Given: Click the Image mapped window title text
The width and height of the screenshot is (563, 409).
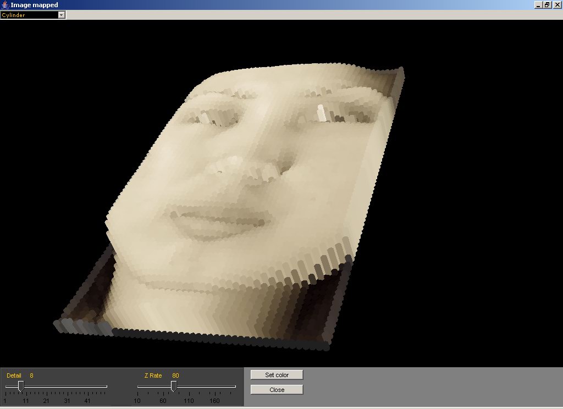Looking at the screenshot, I should point(34,5).
